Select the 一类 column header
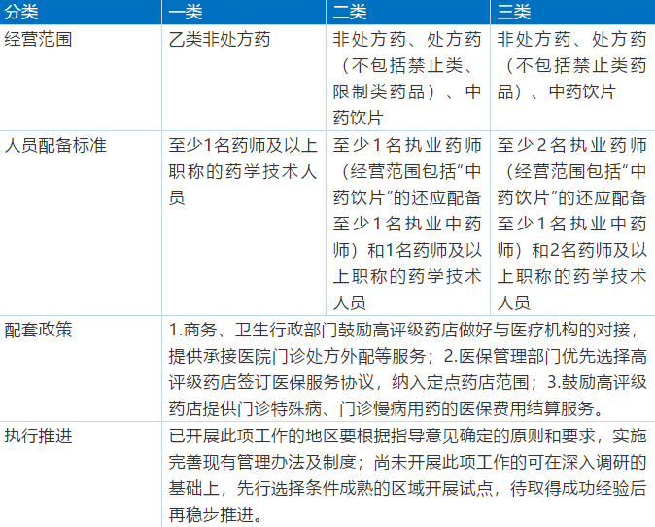This screenshot has height=527, width=655. pos(186,13)
